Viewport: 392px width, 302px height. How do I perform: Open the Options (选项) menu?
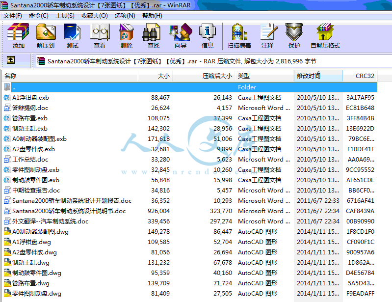coord(125,16)
